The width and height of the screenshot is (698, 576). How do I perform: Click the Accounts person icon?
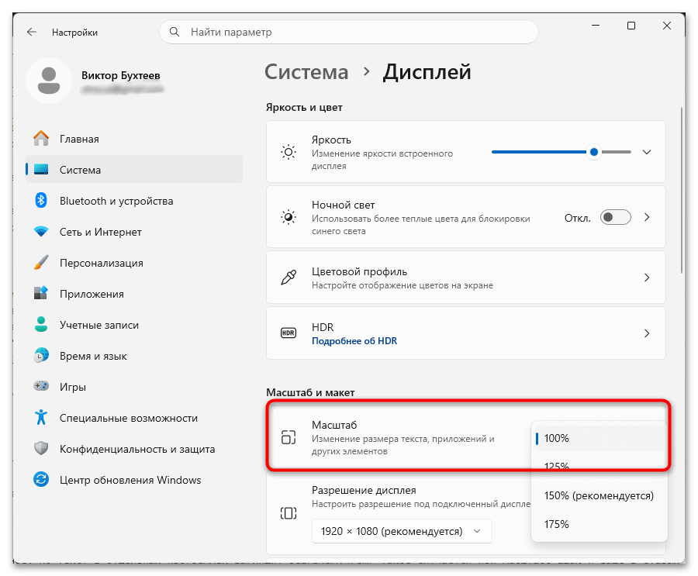click(41, 324)
